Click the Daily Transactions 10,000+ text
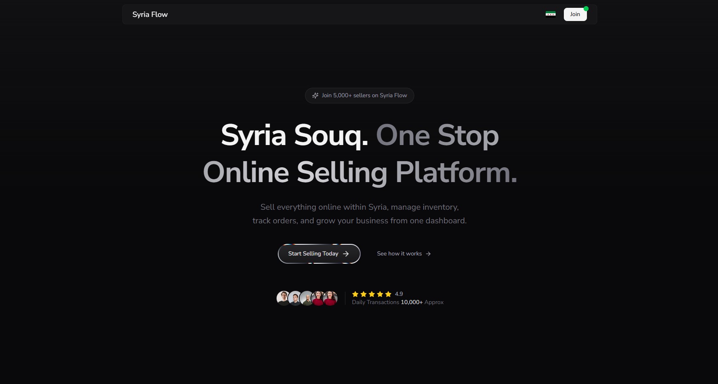 [397, 302]
